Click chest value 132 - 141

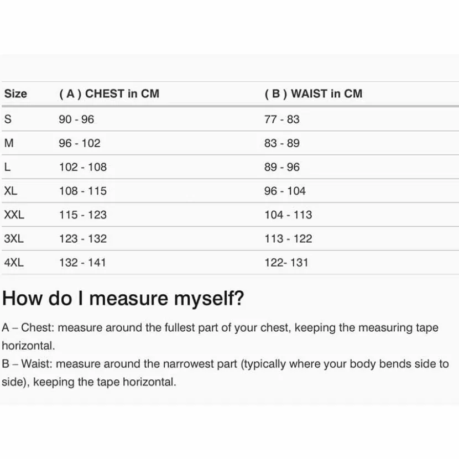point(82,262)
